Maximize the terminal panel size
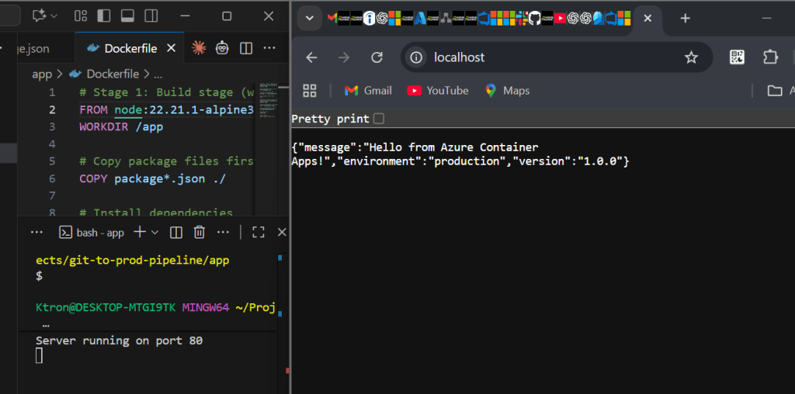795x394 pixels. point(259,232)
